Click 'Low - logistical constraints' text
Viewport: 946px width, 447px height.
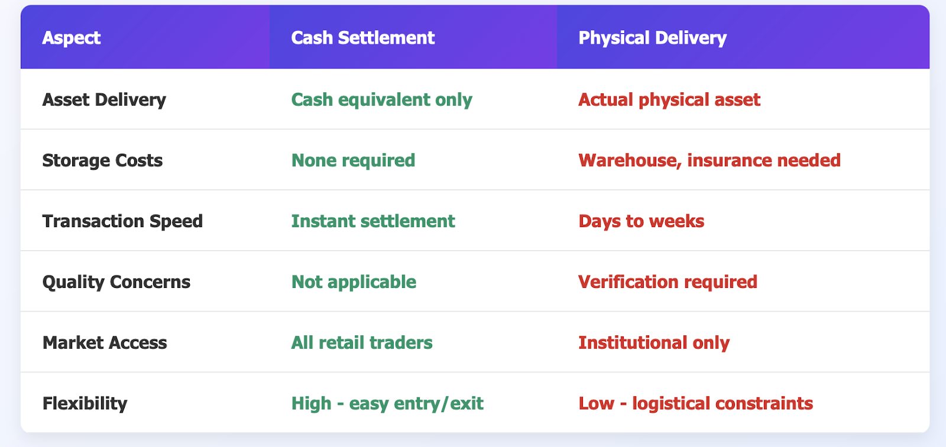pos(695,404)
